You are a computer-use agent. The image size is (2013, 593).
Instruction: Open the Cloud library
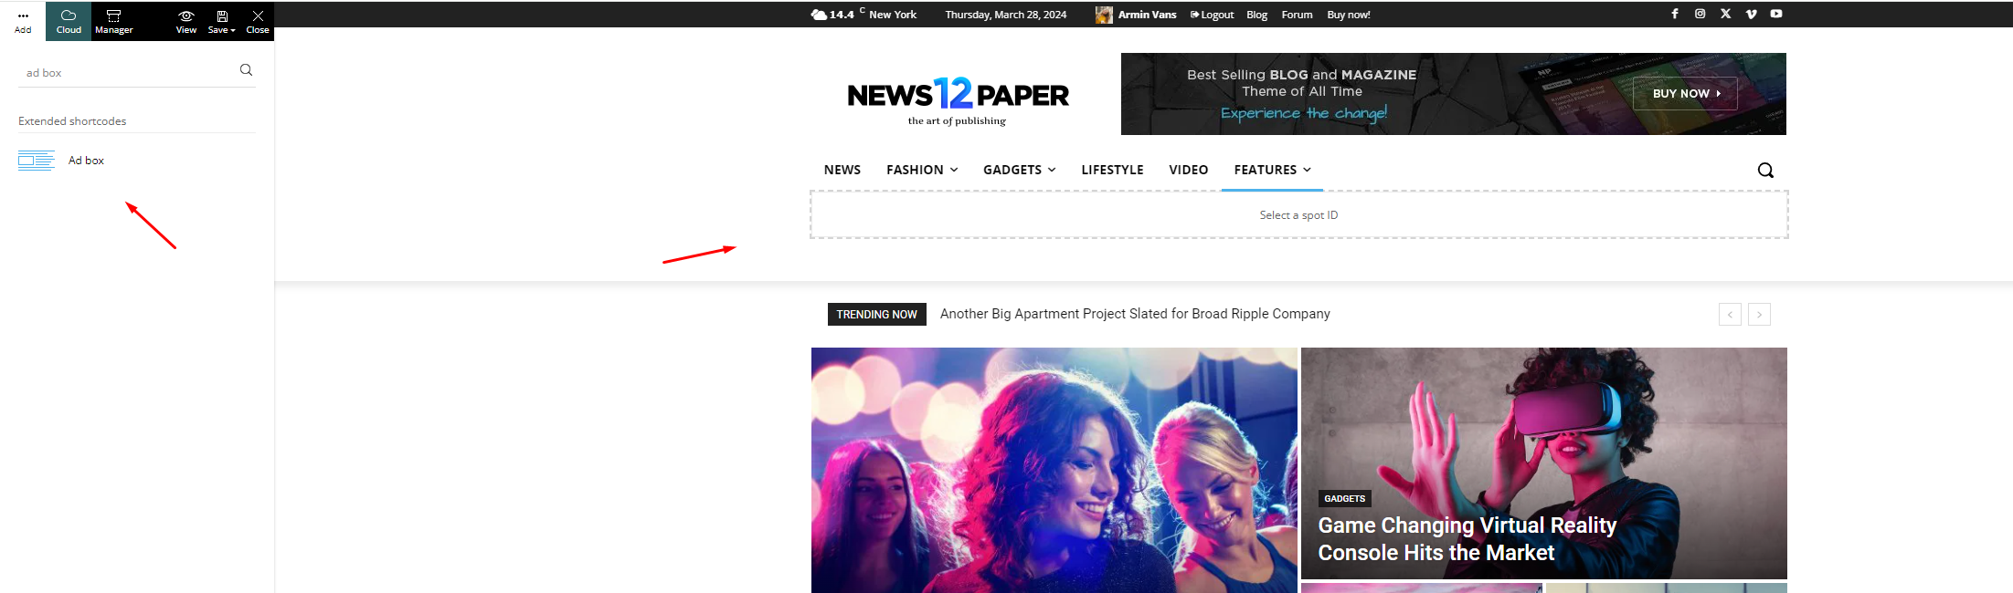(69, 22)
